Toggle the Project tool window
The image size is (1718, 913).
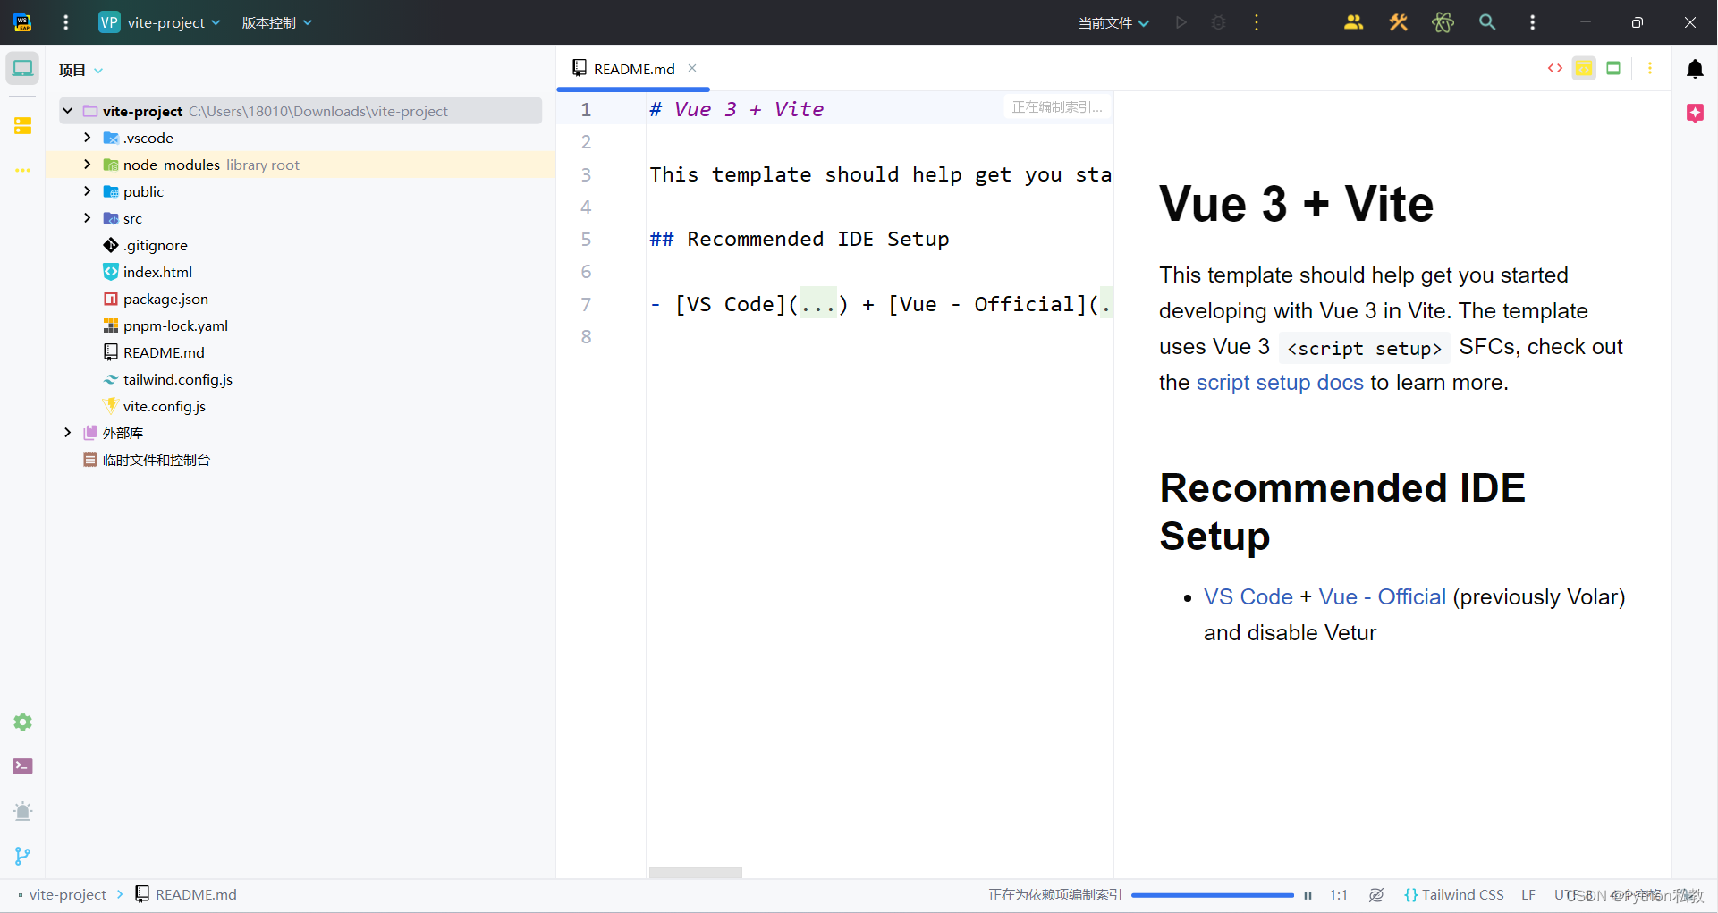point(22,69)
